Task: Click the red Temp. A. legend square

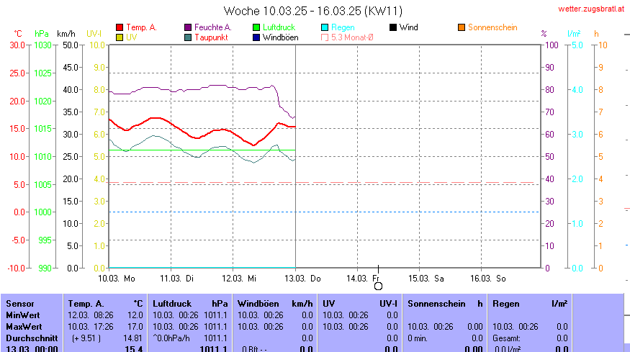Action: [120, 27]
